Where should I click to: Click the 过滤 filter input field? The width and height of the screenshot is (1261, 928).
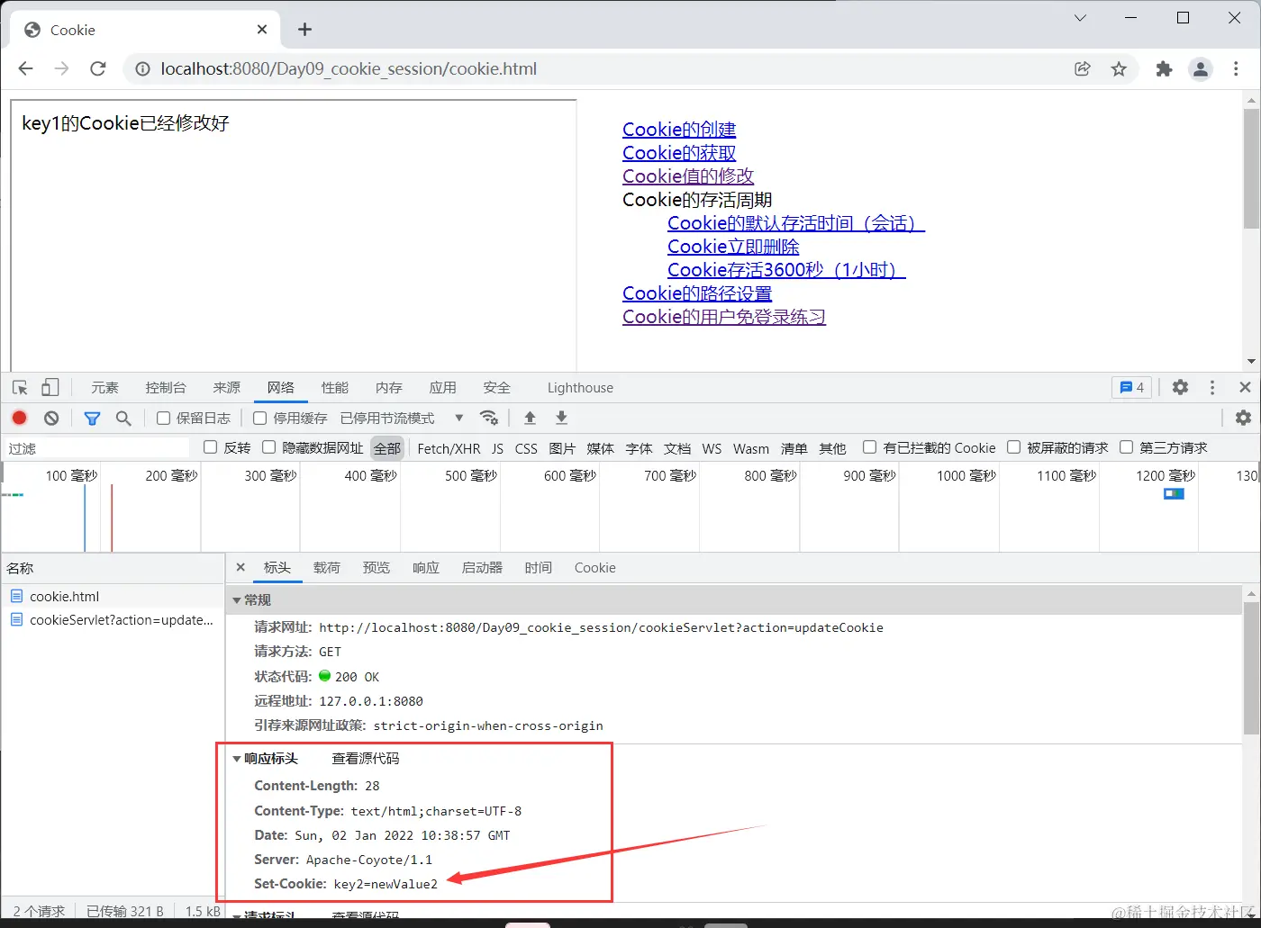(97, 448)
